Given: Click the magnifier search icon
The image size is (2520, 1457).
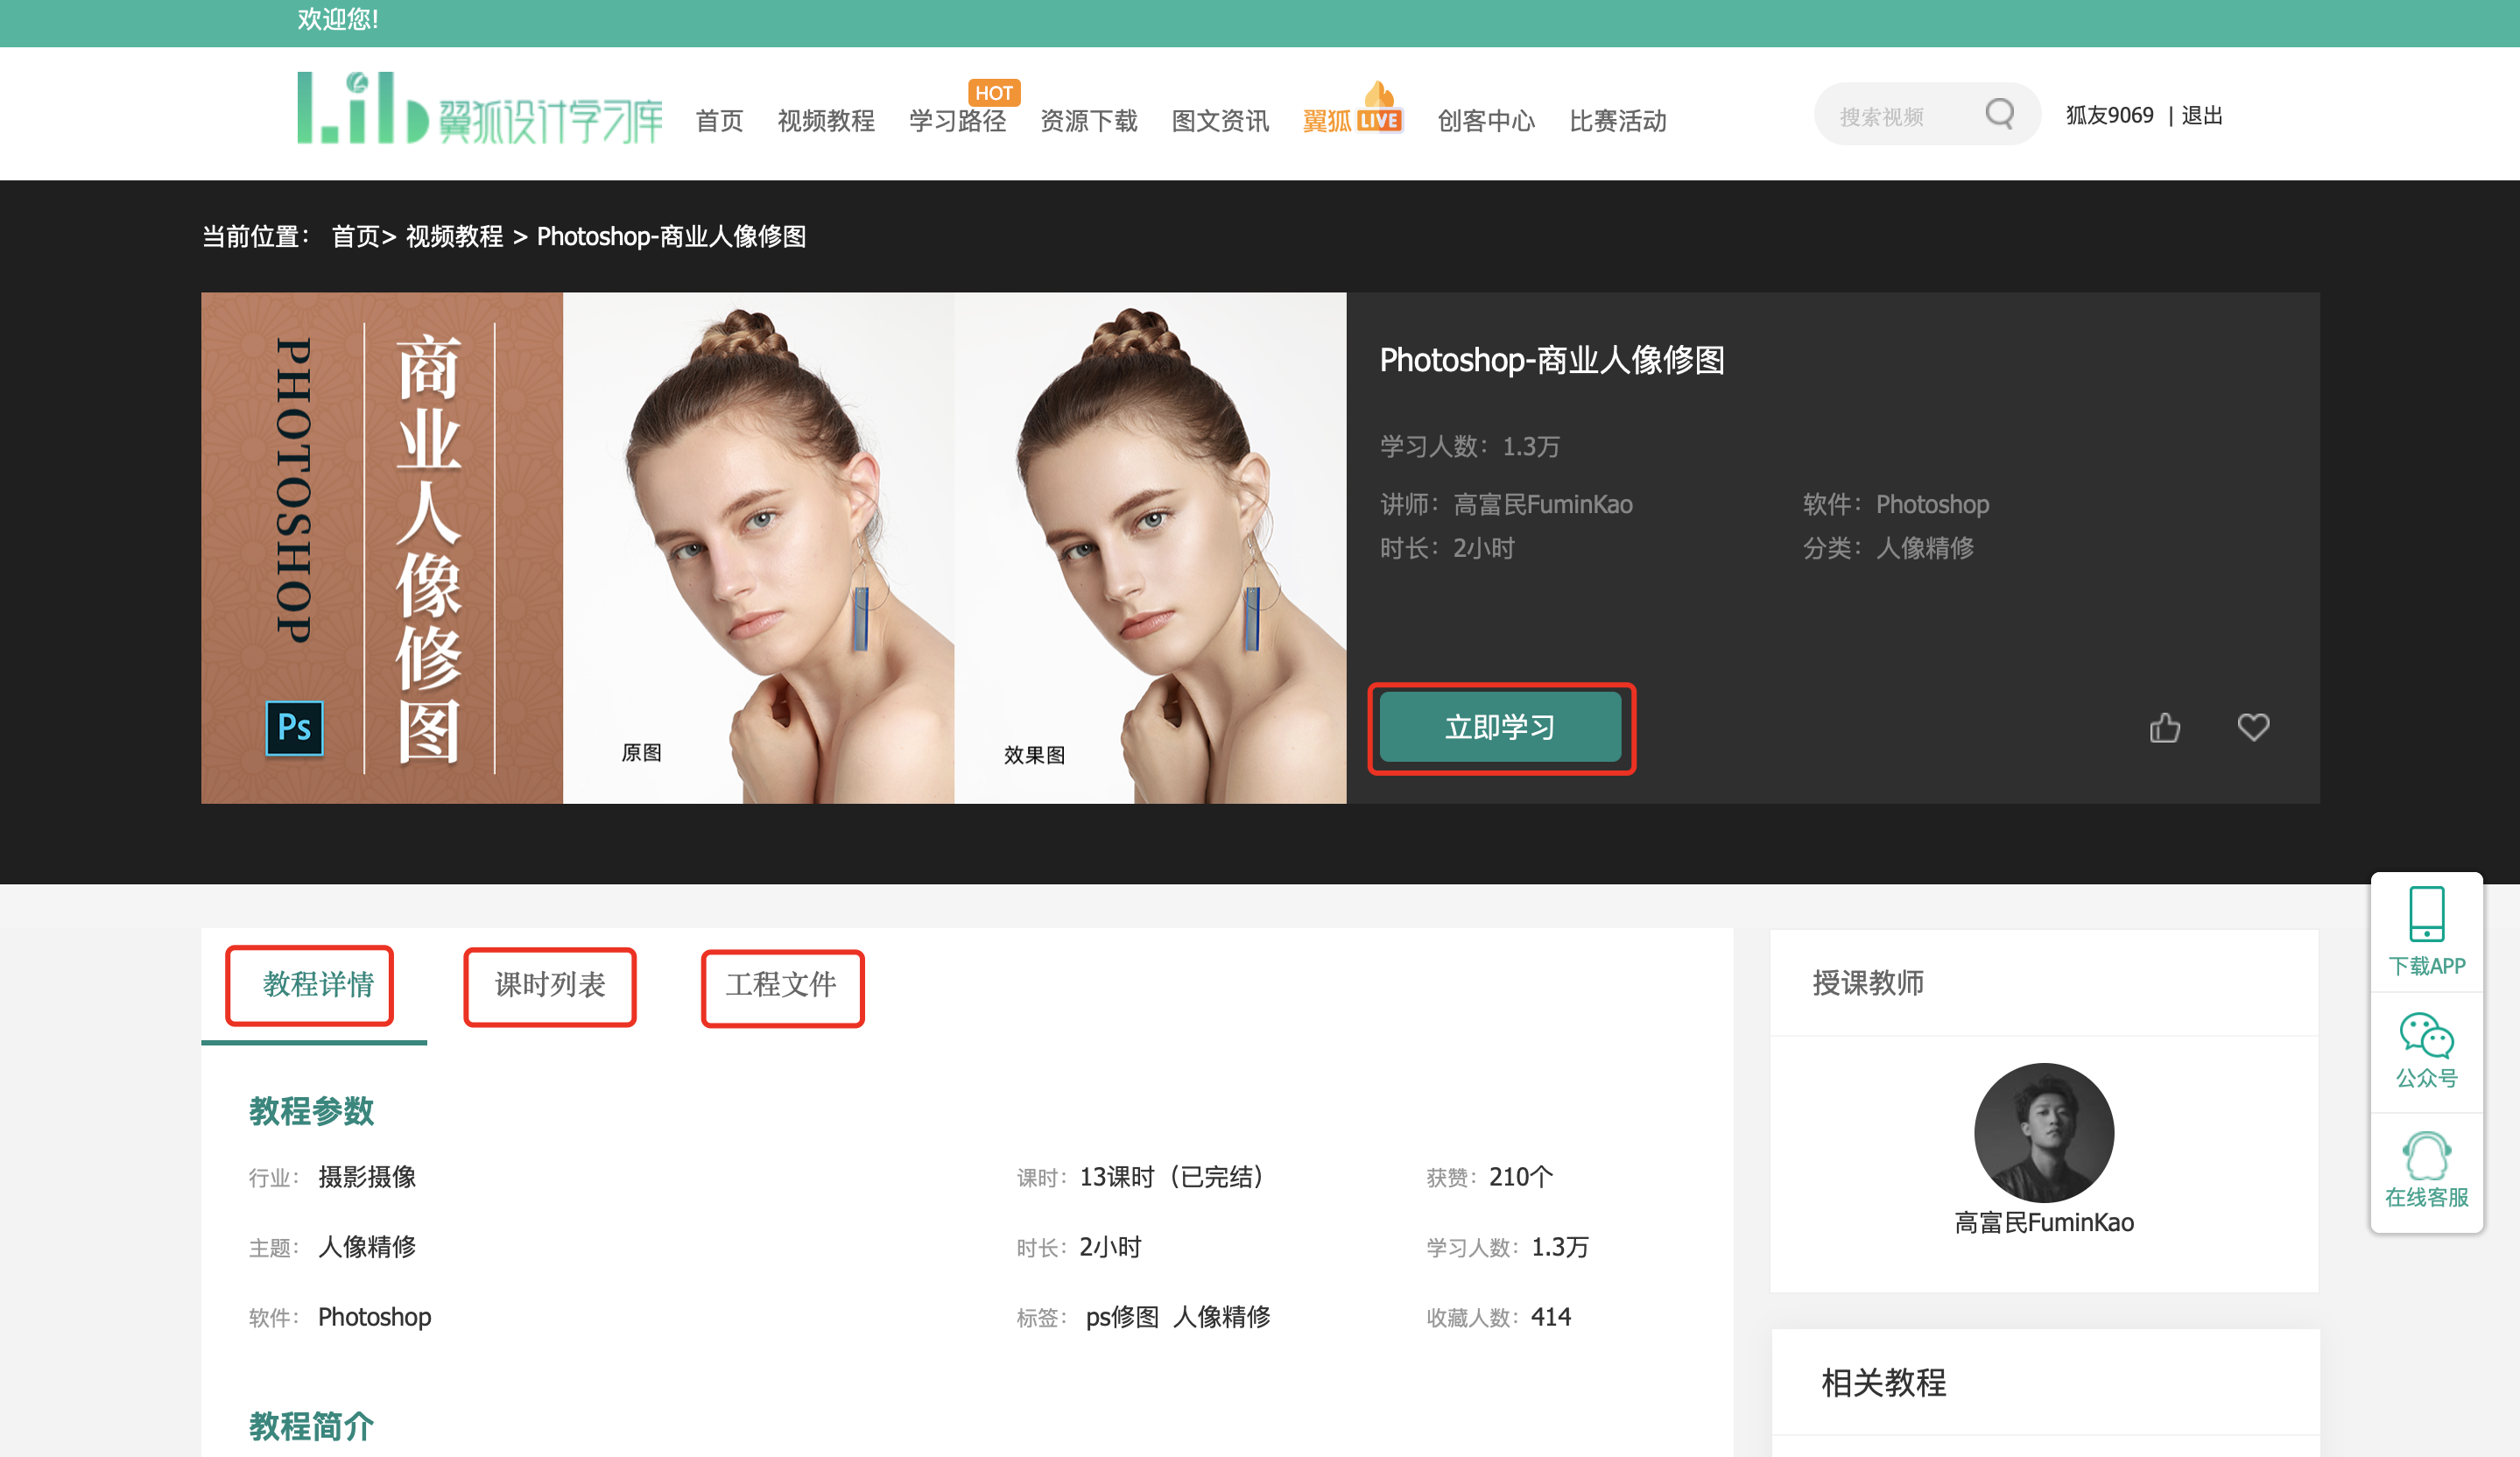Looking at the screenshot, I should click(x=1999, y=114).
